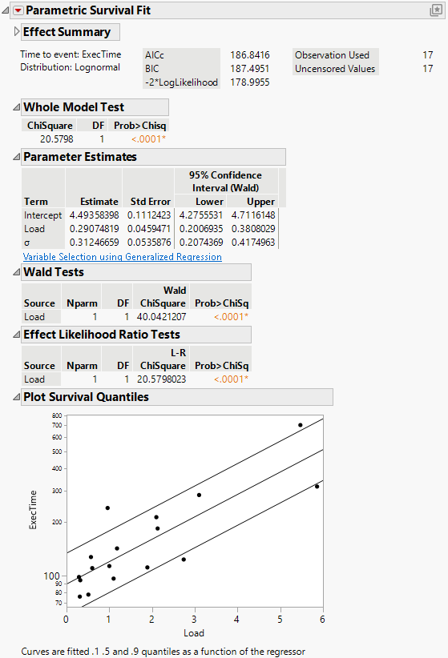
Task: Click the Prob>Chisq value in Whole Model Test
Action: 149,139
